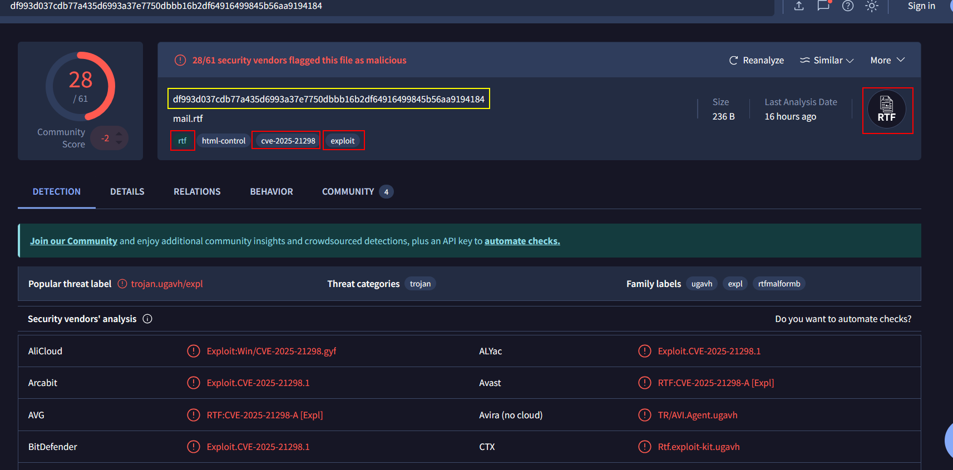Screen dimensions: 953x470
Task: Toggle light/dark theme sun icon
Action: 872,6
